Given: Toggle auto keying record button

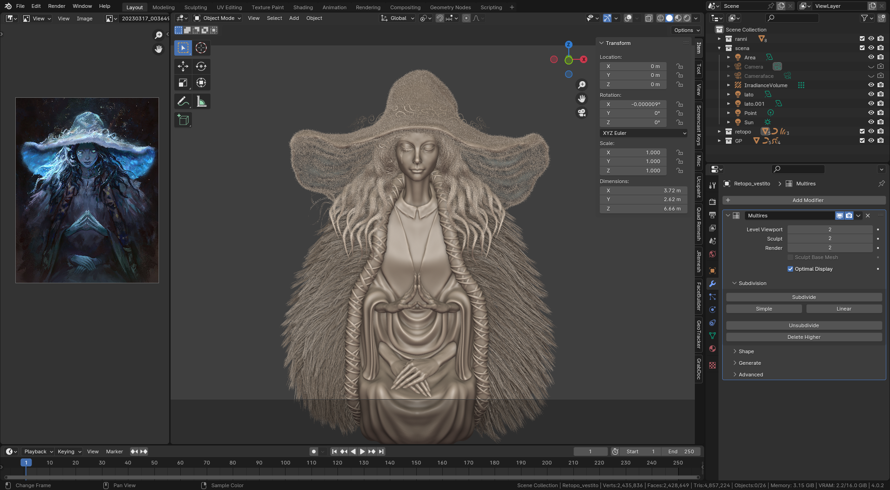Looking at the screenshot, I should tap(314, 452).
